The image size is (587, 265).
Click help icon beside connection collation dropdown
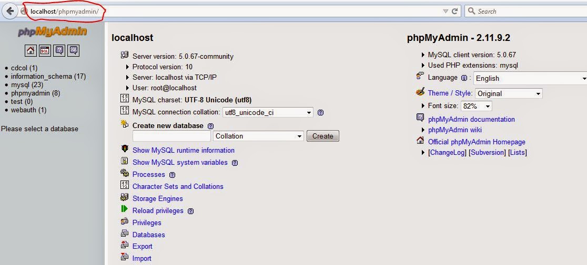(320, 112)
